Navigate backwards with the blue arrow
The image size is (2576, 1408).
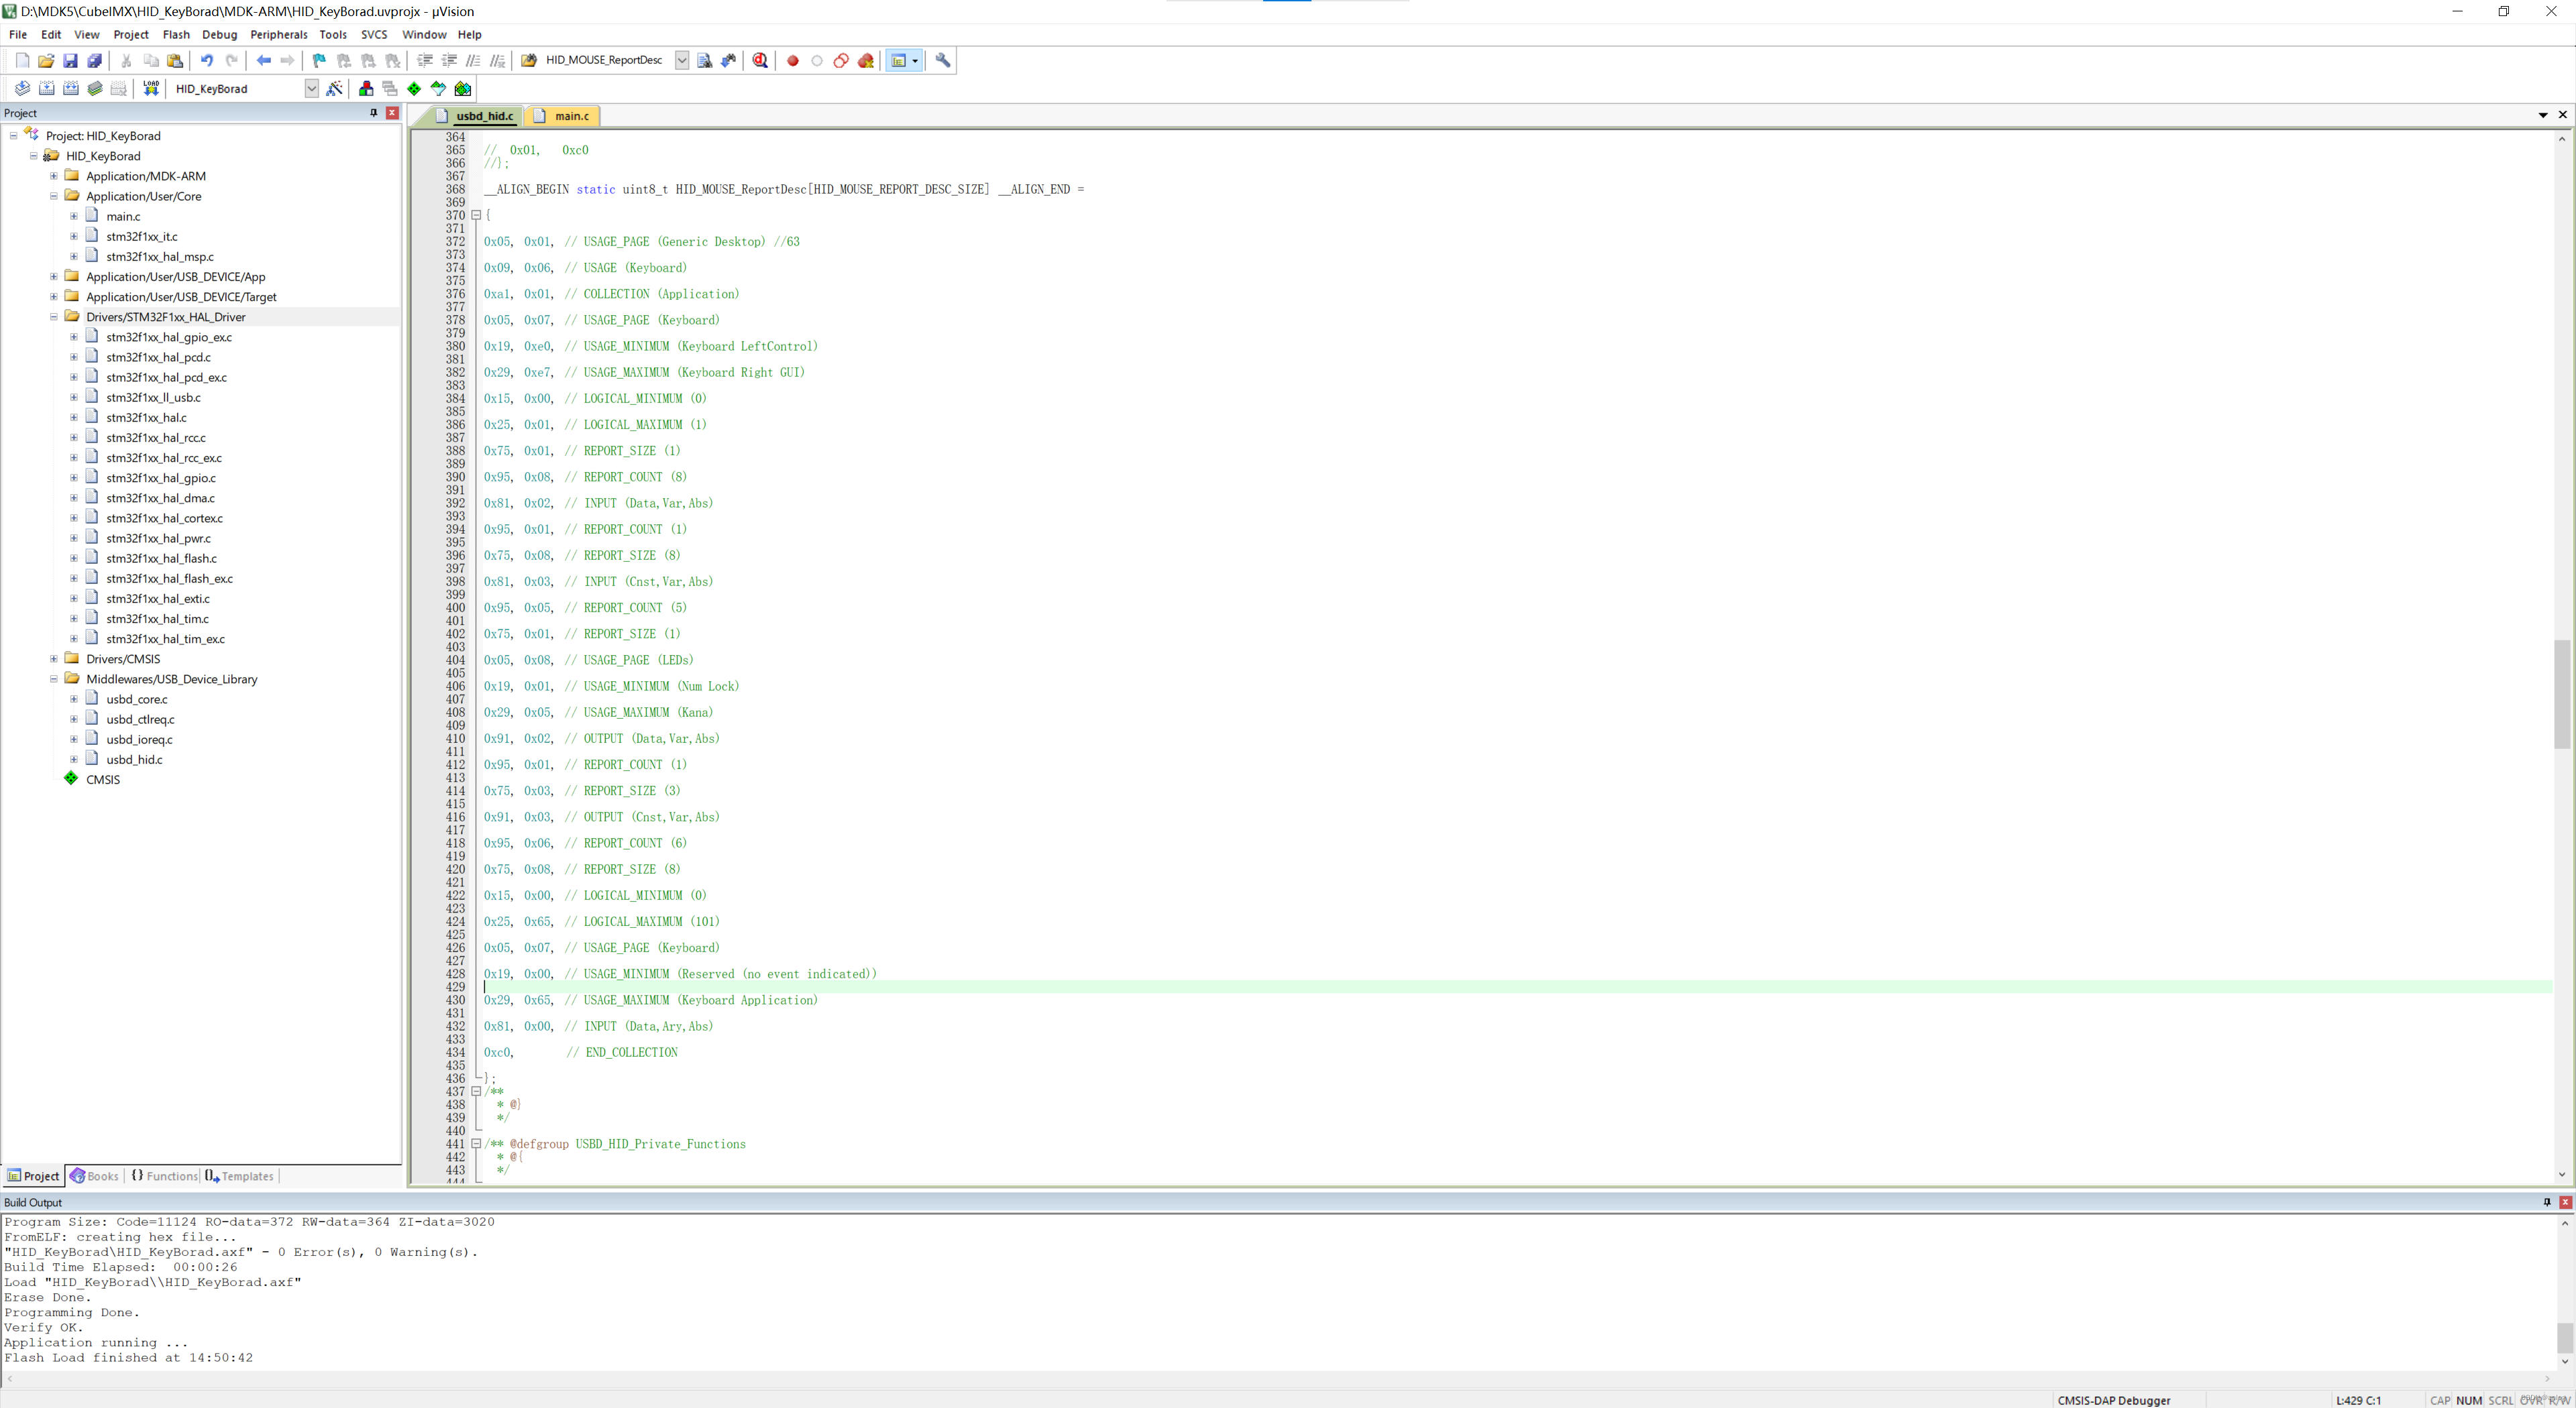[264, 61]
